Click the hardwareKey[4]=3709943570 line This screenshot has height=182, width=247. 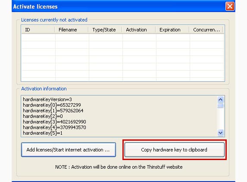tap(54, 127)
